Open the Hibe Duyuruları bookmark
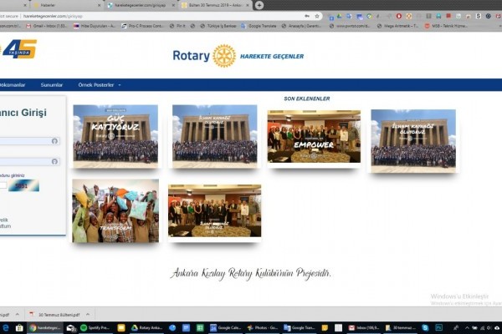 click(x=95, y=26)
